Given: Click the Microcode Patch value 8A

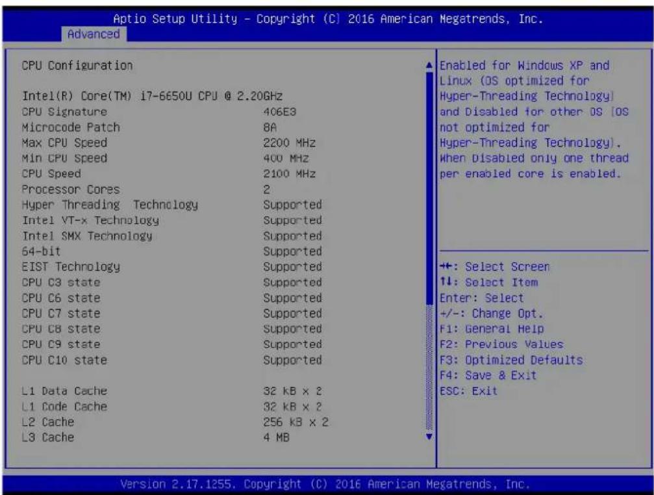Looking at the screenshot, I should (x=270, y=127).
